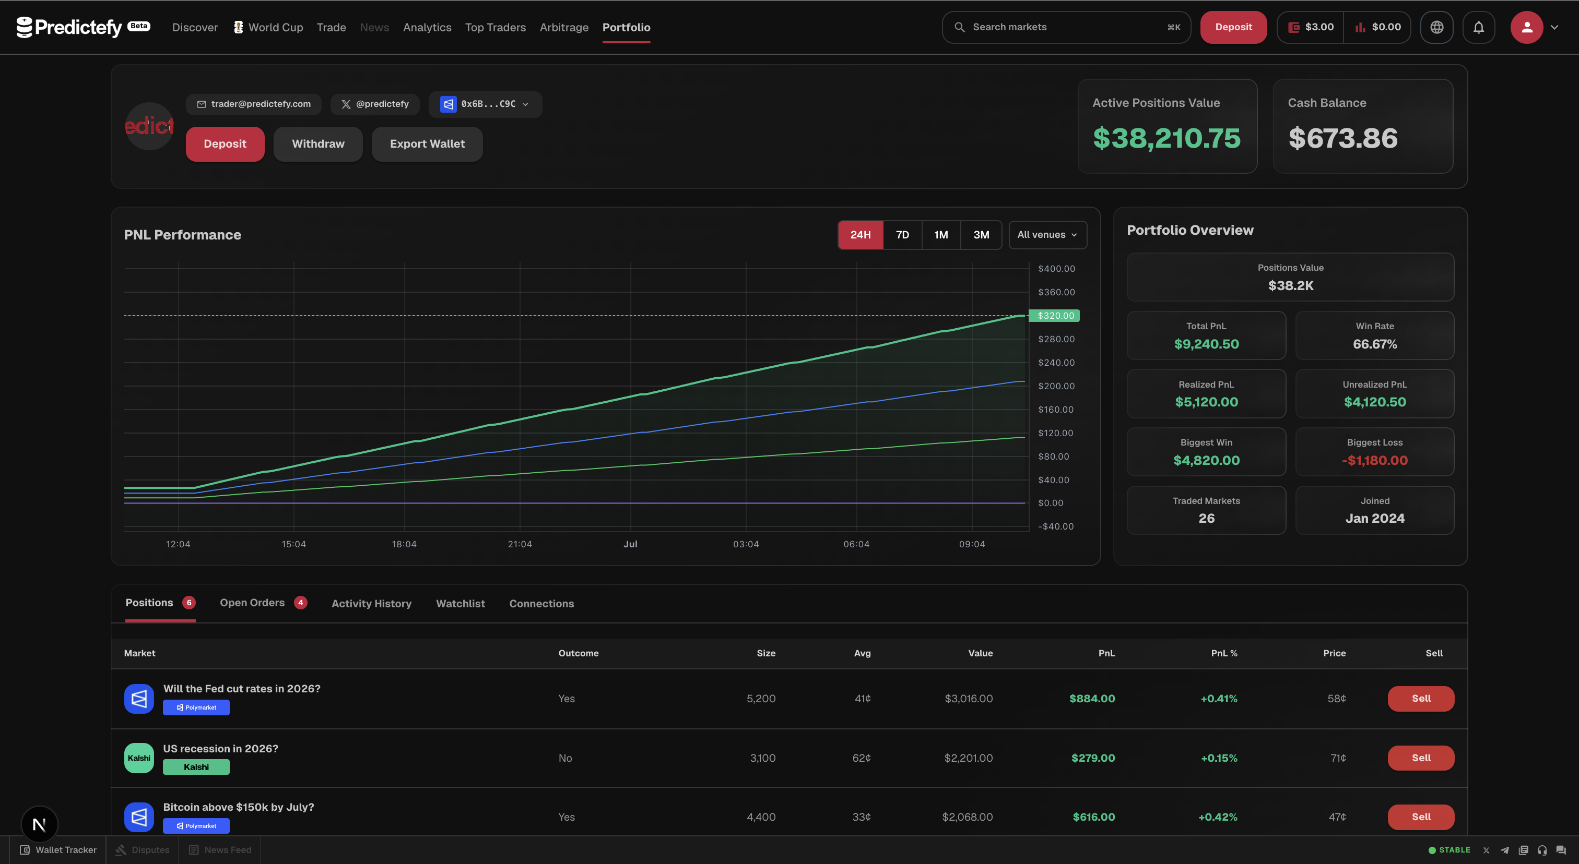Open the Trade page
The width and height of the screenshot is (1579, 864).
[331, 27]
